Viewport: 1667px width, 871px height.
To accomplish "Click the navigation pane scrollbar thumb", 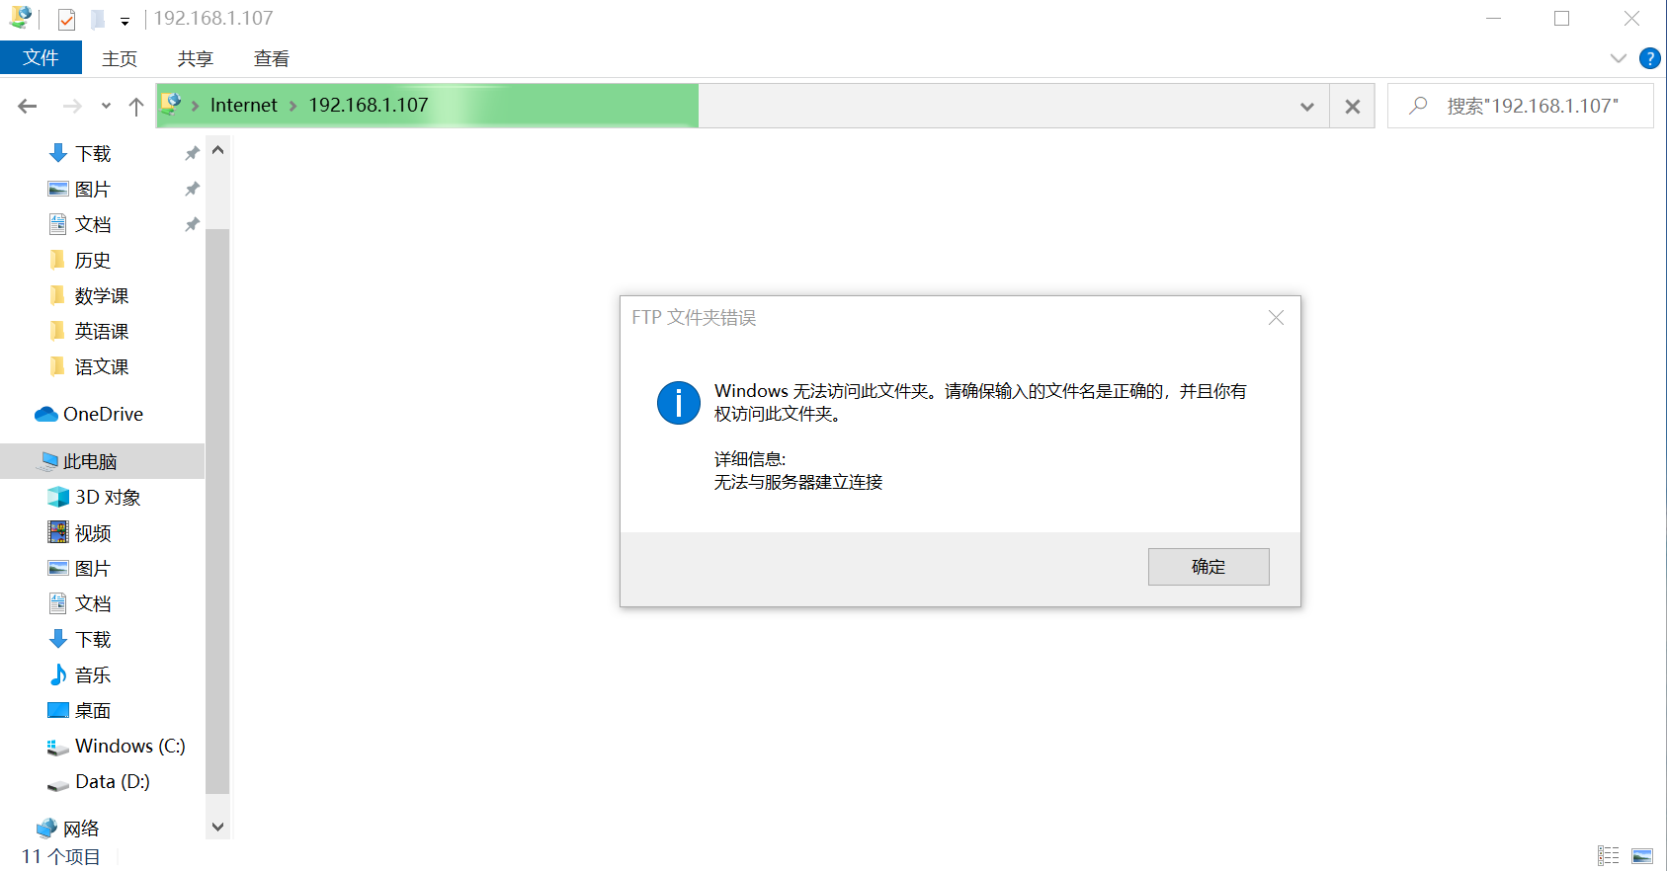I will pyautogui.click(x=217, y=511).
